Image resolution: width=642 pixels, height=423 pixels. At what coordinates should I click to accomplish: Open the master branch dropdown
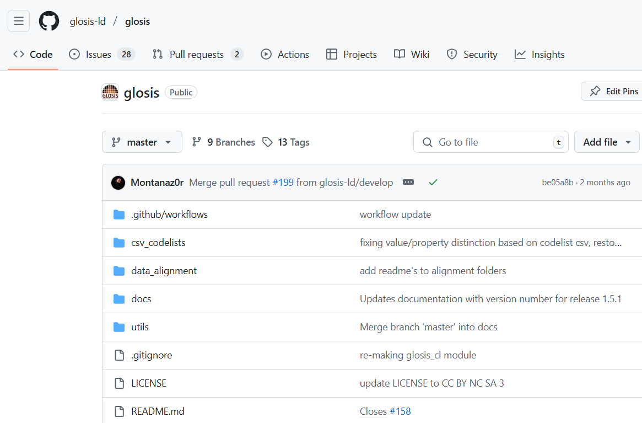(142, 142)
